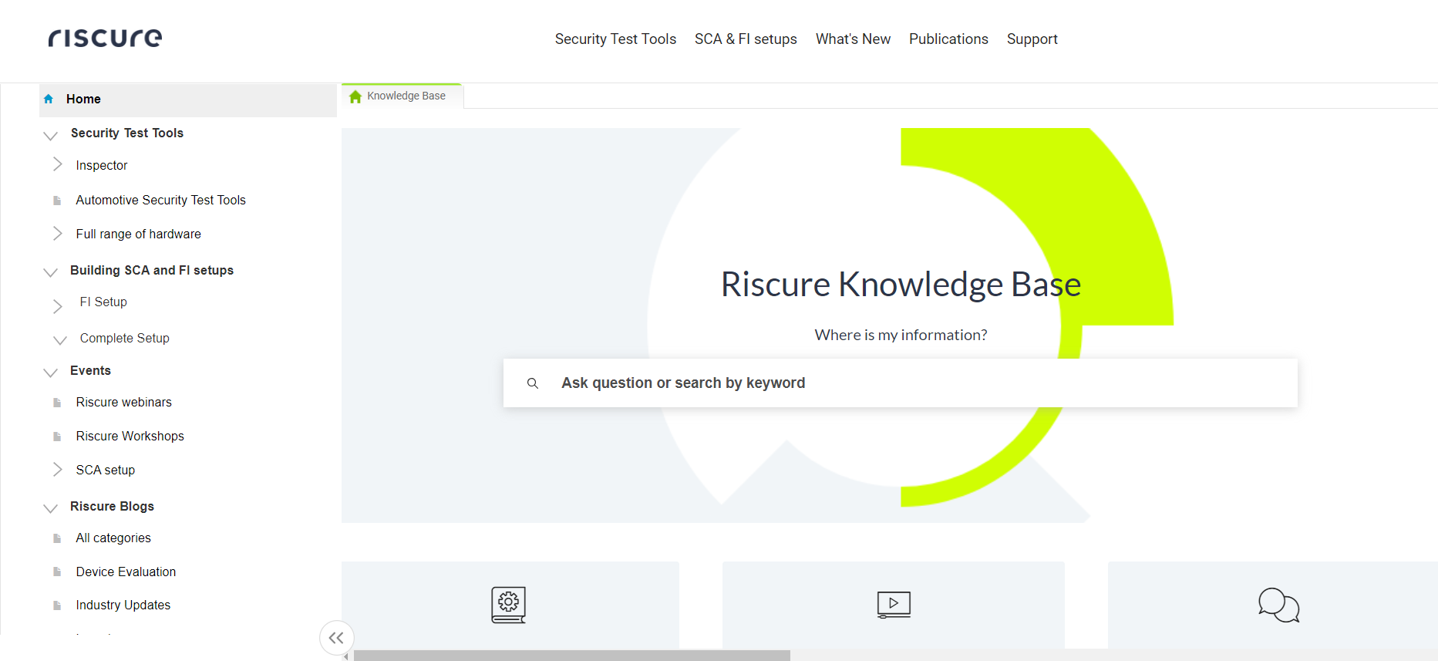This screenshot has width=1438, height=661.
Task: Expand the SCA setup node
Action: pyautogui.click(x=57, y=469)
